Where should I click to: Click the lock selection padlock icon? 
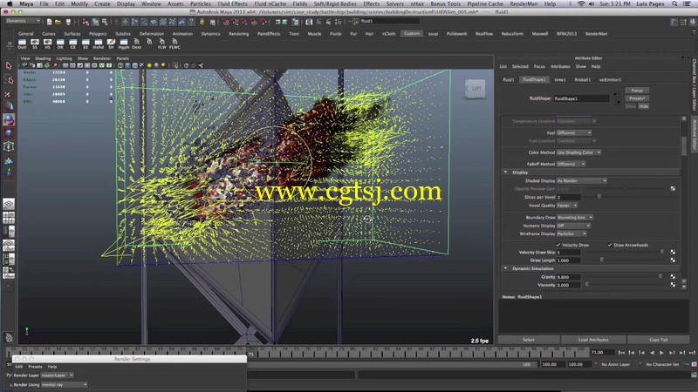202,21
